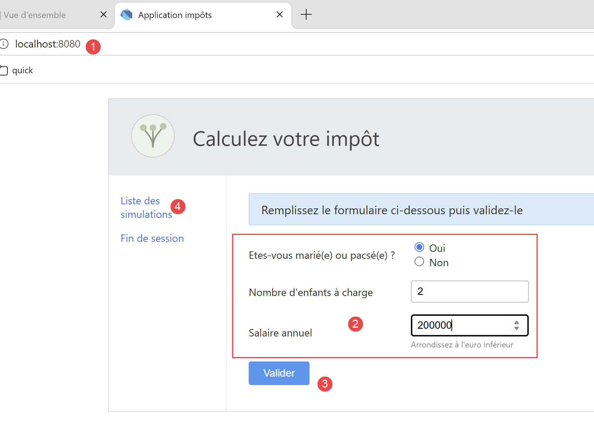Image resolution: width=594 pixels, height=434 pixels.
Task: Decrease Salaire annuel with the down arrow
Action: (517, 328)
